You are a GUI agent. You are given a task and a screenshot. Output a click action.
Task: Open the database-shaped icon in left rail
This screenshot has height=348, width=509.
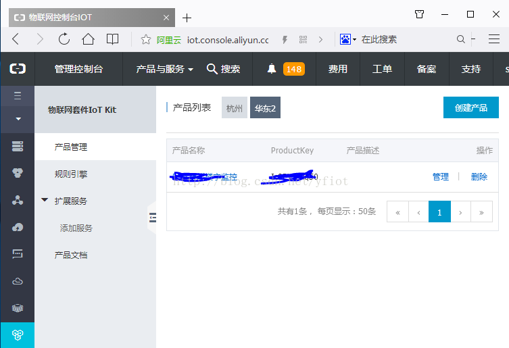coord(18,173)
